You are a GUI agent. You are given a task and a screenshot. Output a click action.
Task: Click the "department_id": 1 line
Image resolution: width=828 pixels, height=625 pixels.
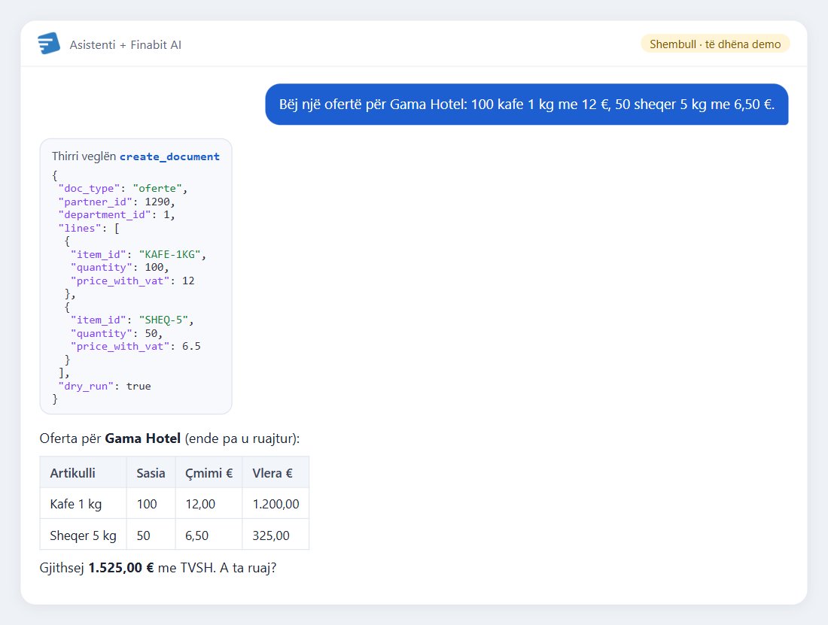[117, 214]
